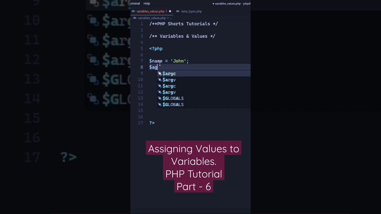The image size is (381, 214).
Task: Select line number 16 in the gutter
Action: (x=140, y=117)
